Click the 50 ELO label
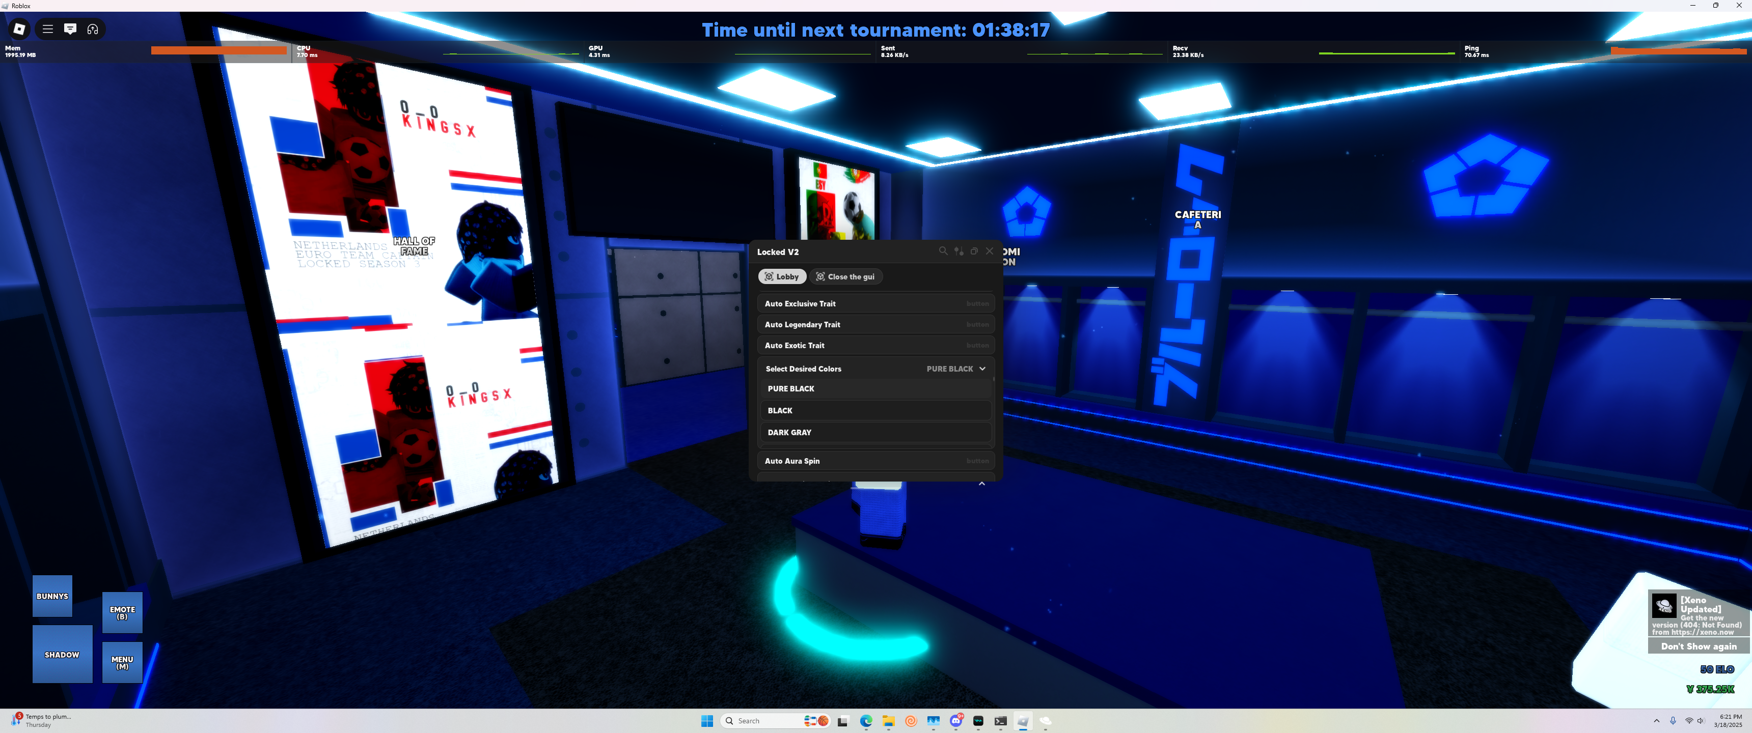 click(x=1717, y=670)
